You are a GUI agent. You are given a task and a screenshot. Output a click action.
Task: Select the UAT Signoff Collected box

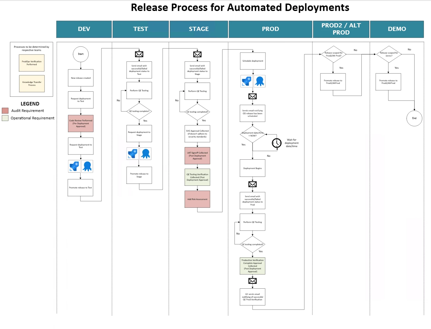click(197, 156)
